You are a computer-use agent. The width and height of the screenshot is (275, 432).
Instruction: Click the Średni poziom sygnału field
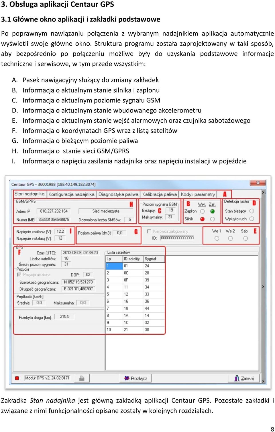[x=66, y=264]
